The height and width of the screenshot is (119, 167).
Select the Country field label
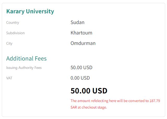point(13,23)
